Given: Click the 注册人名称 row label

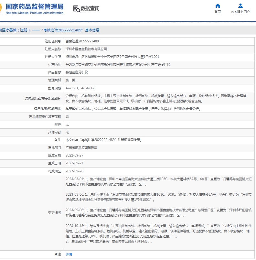Looking at the screenshot, I should point(53,49).
